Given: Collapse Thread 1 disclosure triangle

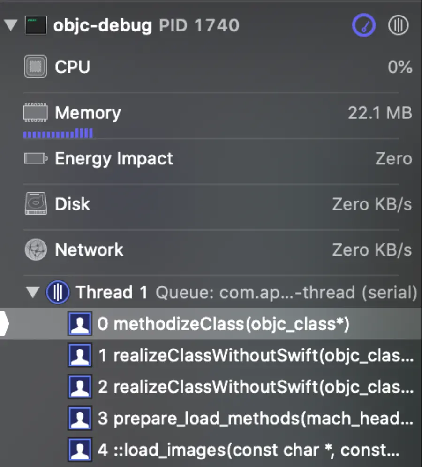Looking at the screenshot, I should [32, 292].
